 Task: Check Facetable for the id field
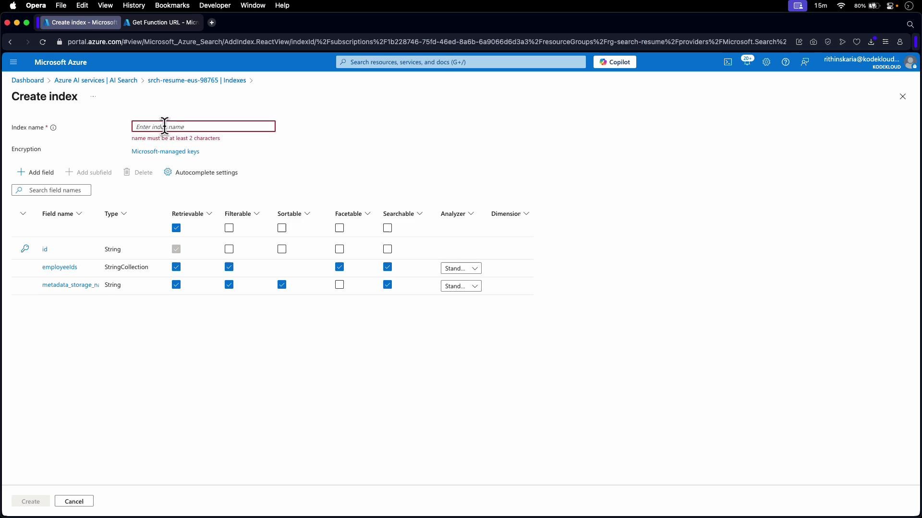pyautogui.click(x=340, y=249)
